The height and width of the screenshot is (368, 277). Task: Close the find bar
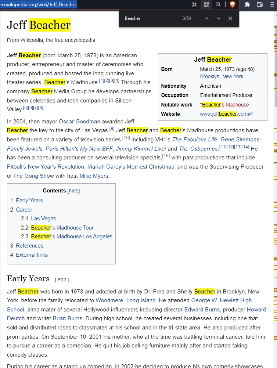click(x=230, y=18)
